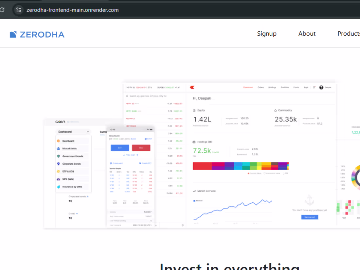Click the Market overview line chart
Viewport: 360px width, 270px height.
click(233, 210)
